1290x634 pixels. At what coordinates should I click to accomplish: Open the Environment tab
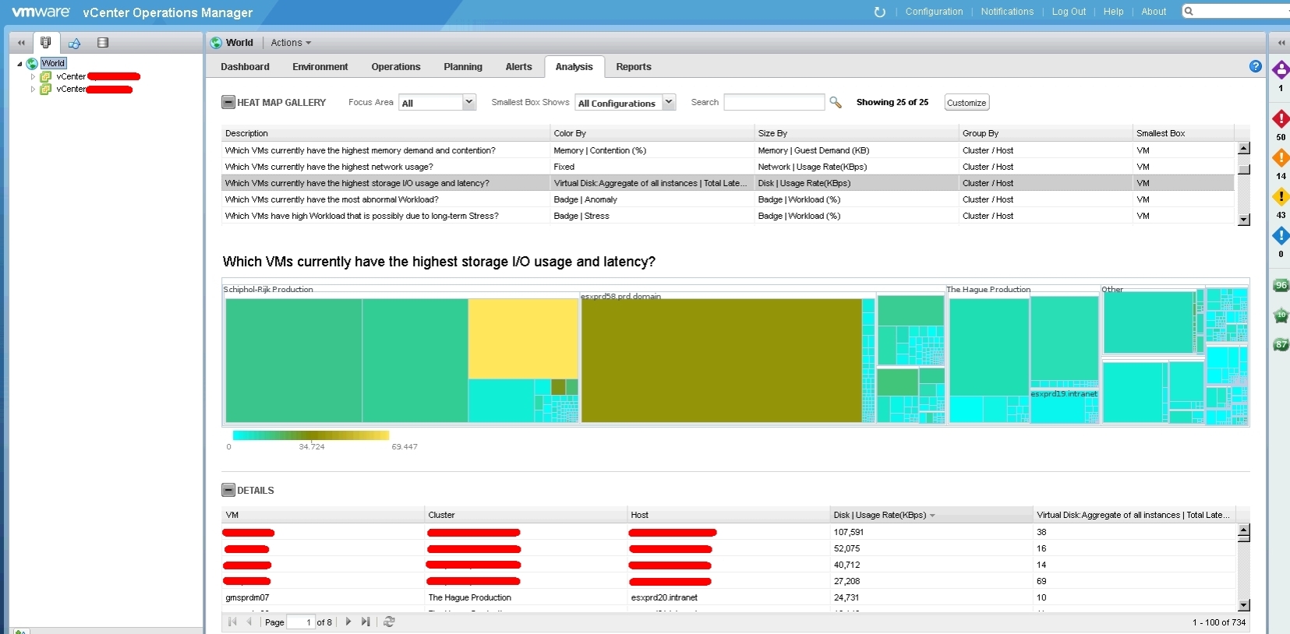click(320, 67)
